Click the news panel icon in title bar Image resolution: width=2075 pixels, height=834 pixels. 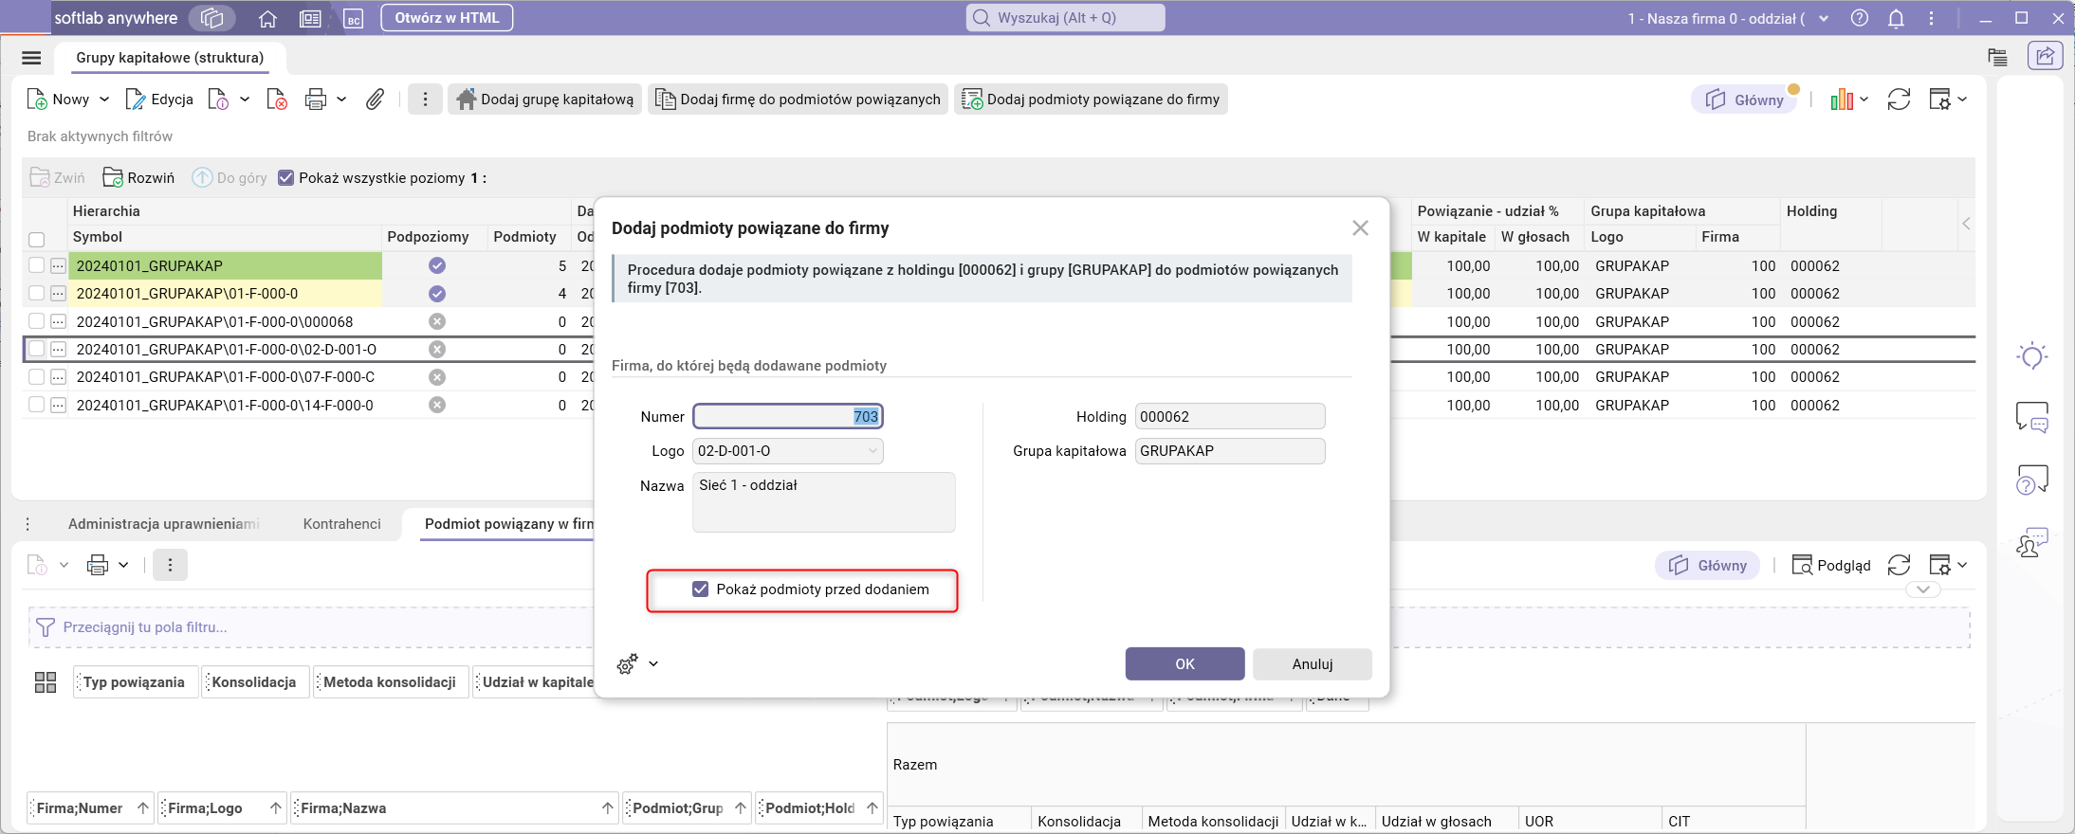310,18
